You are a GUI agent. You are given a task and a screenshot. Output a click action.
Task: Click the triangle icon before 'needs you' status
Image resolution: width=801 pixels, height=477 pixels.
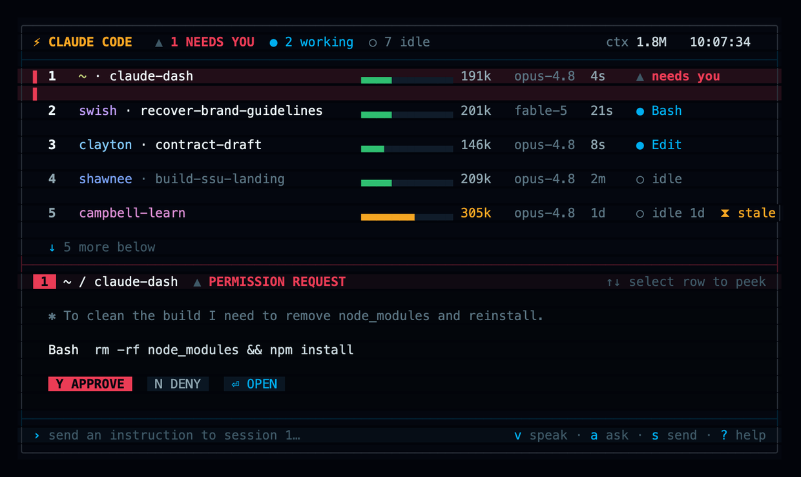click(x=640, y=77)
